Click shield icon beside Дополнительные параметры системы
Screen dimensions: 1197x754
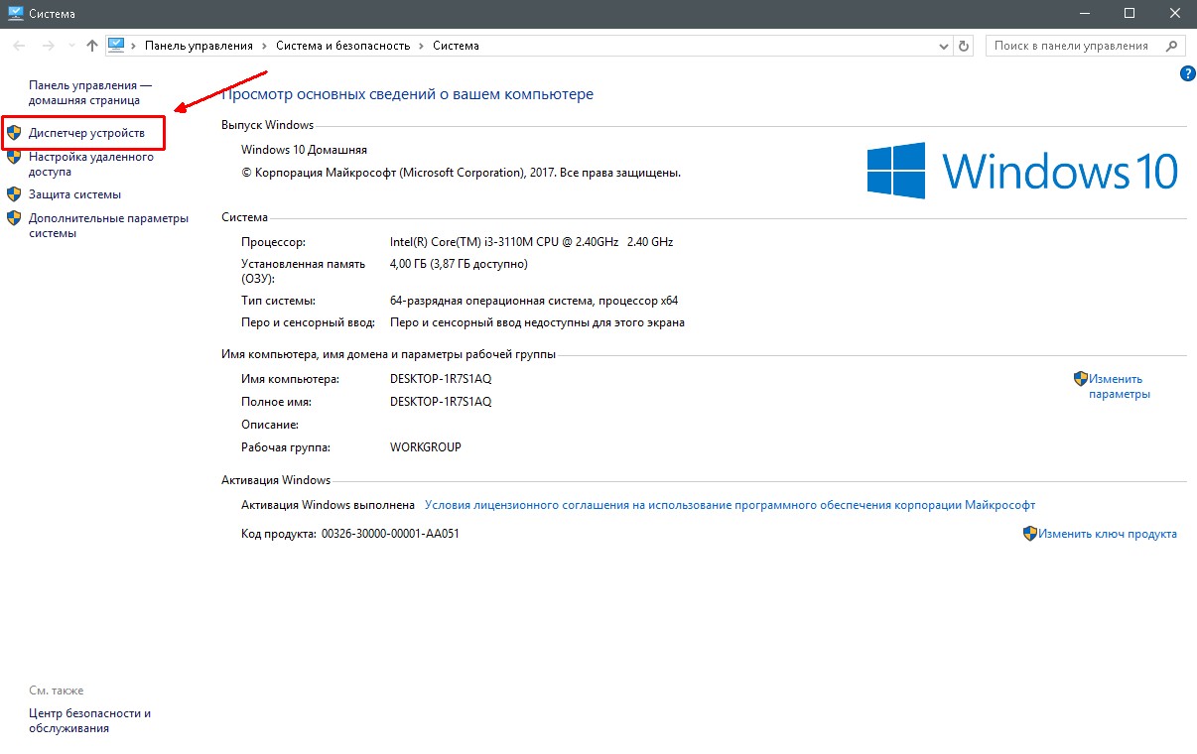click(x=14, y=218)
